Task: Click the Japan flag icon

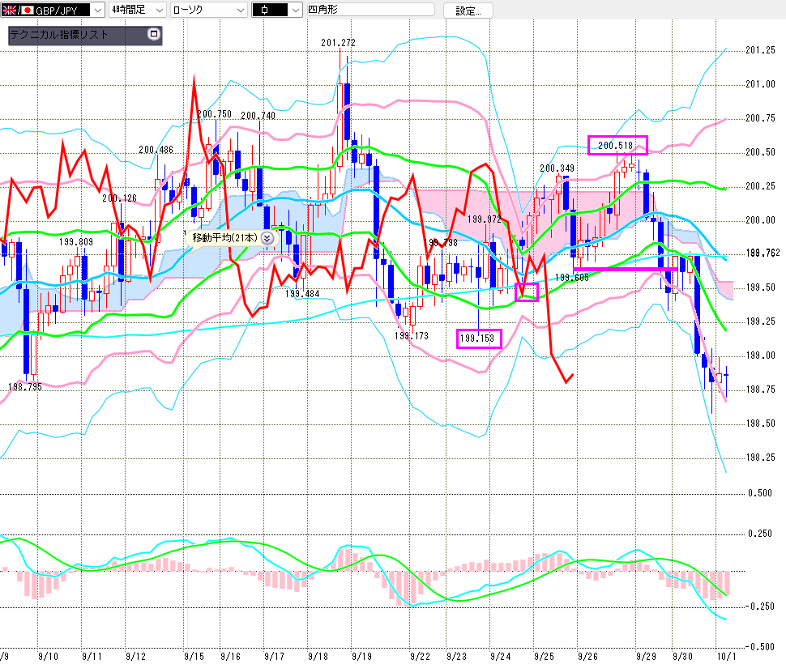Action: (x=27, y=10)
